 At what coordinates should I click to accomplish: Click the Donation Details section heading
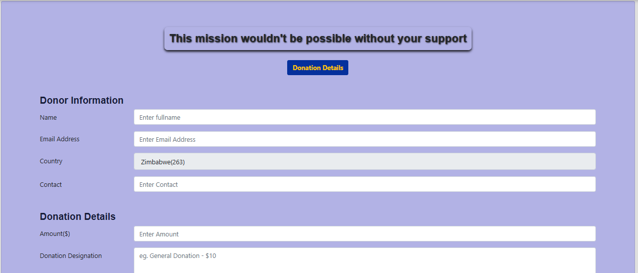pyautogui.click(x=78, y=216)
